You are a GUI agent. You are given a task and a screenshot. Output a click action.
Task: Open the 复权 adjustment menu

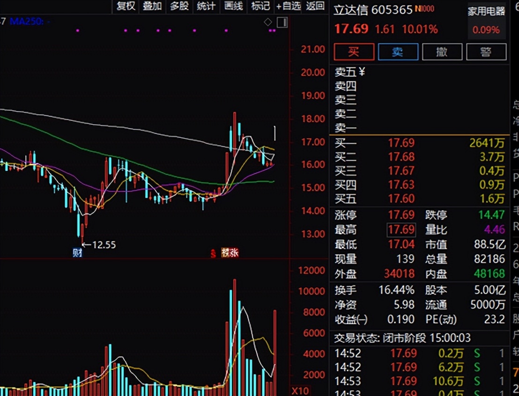tap(126, 6)
